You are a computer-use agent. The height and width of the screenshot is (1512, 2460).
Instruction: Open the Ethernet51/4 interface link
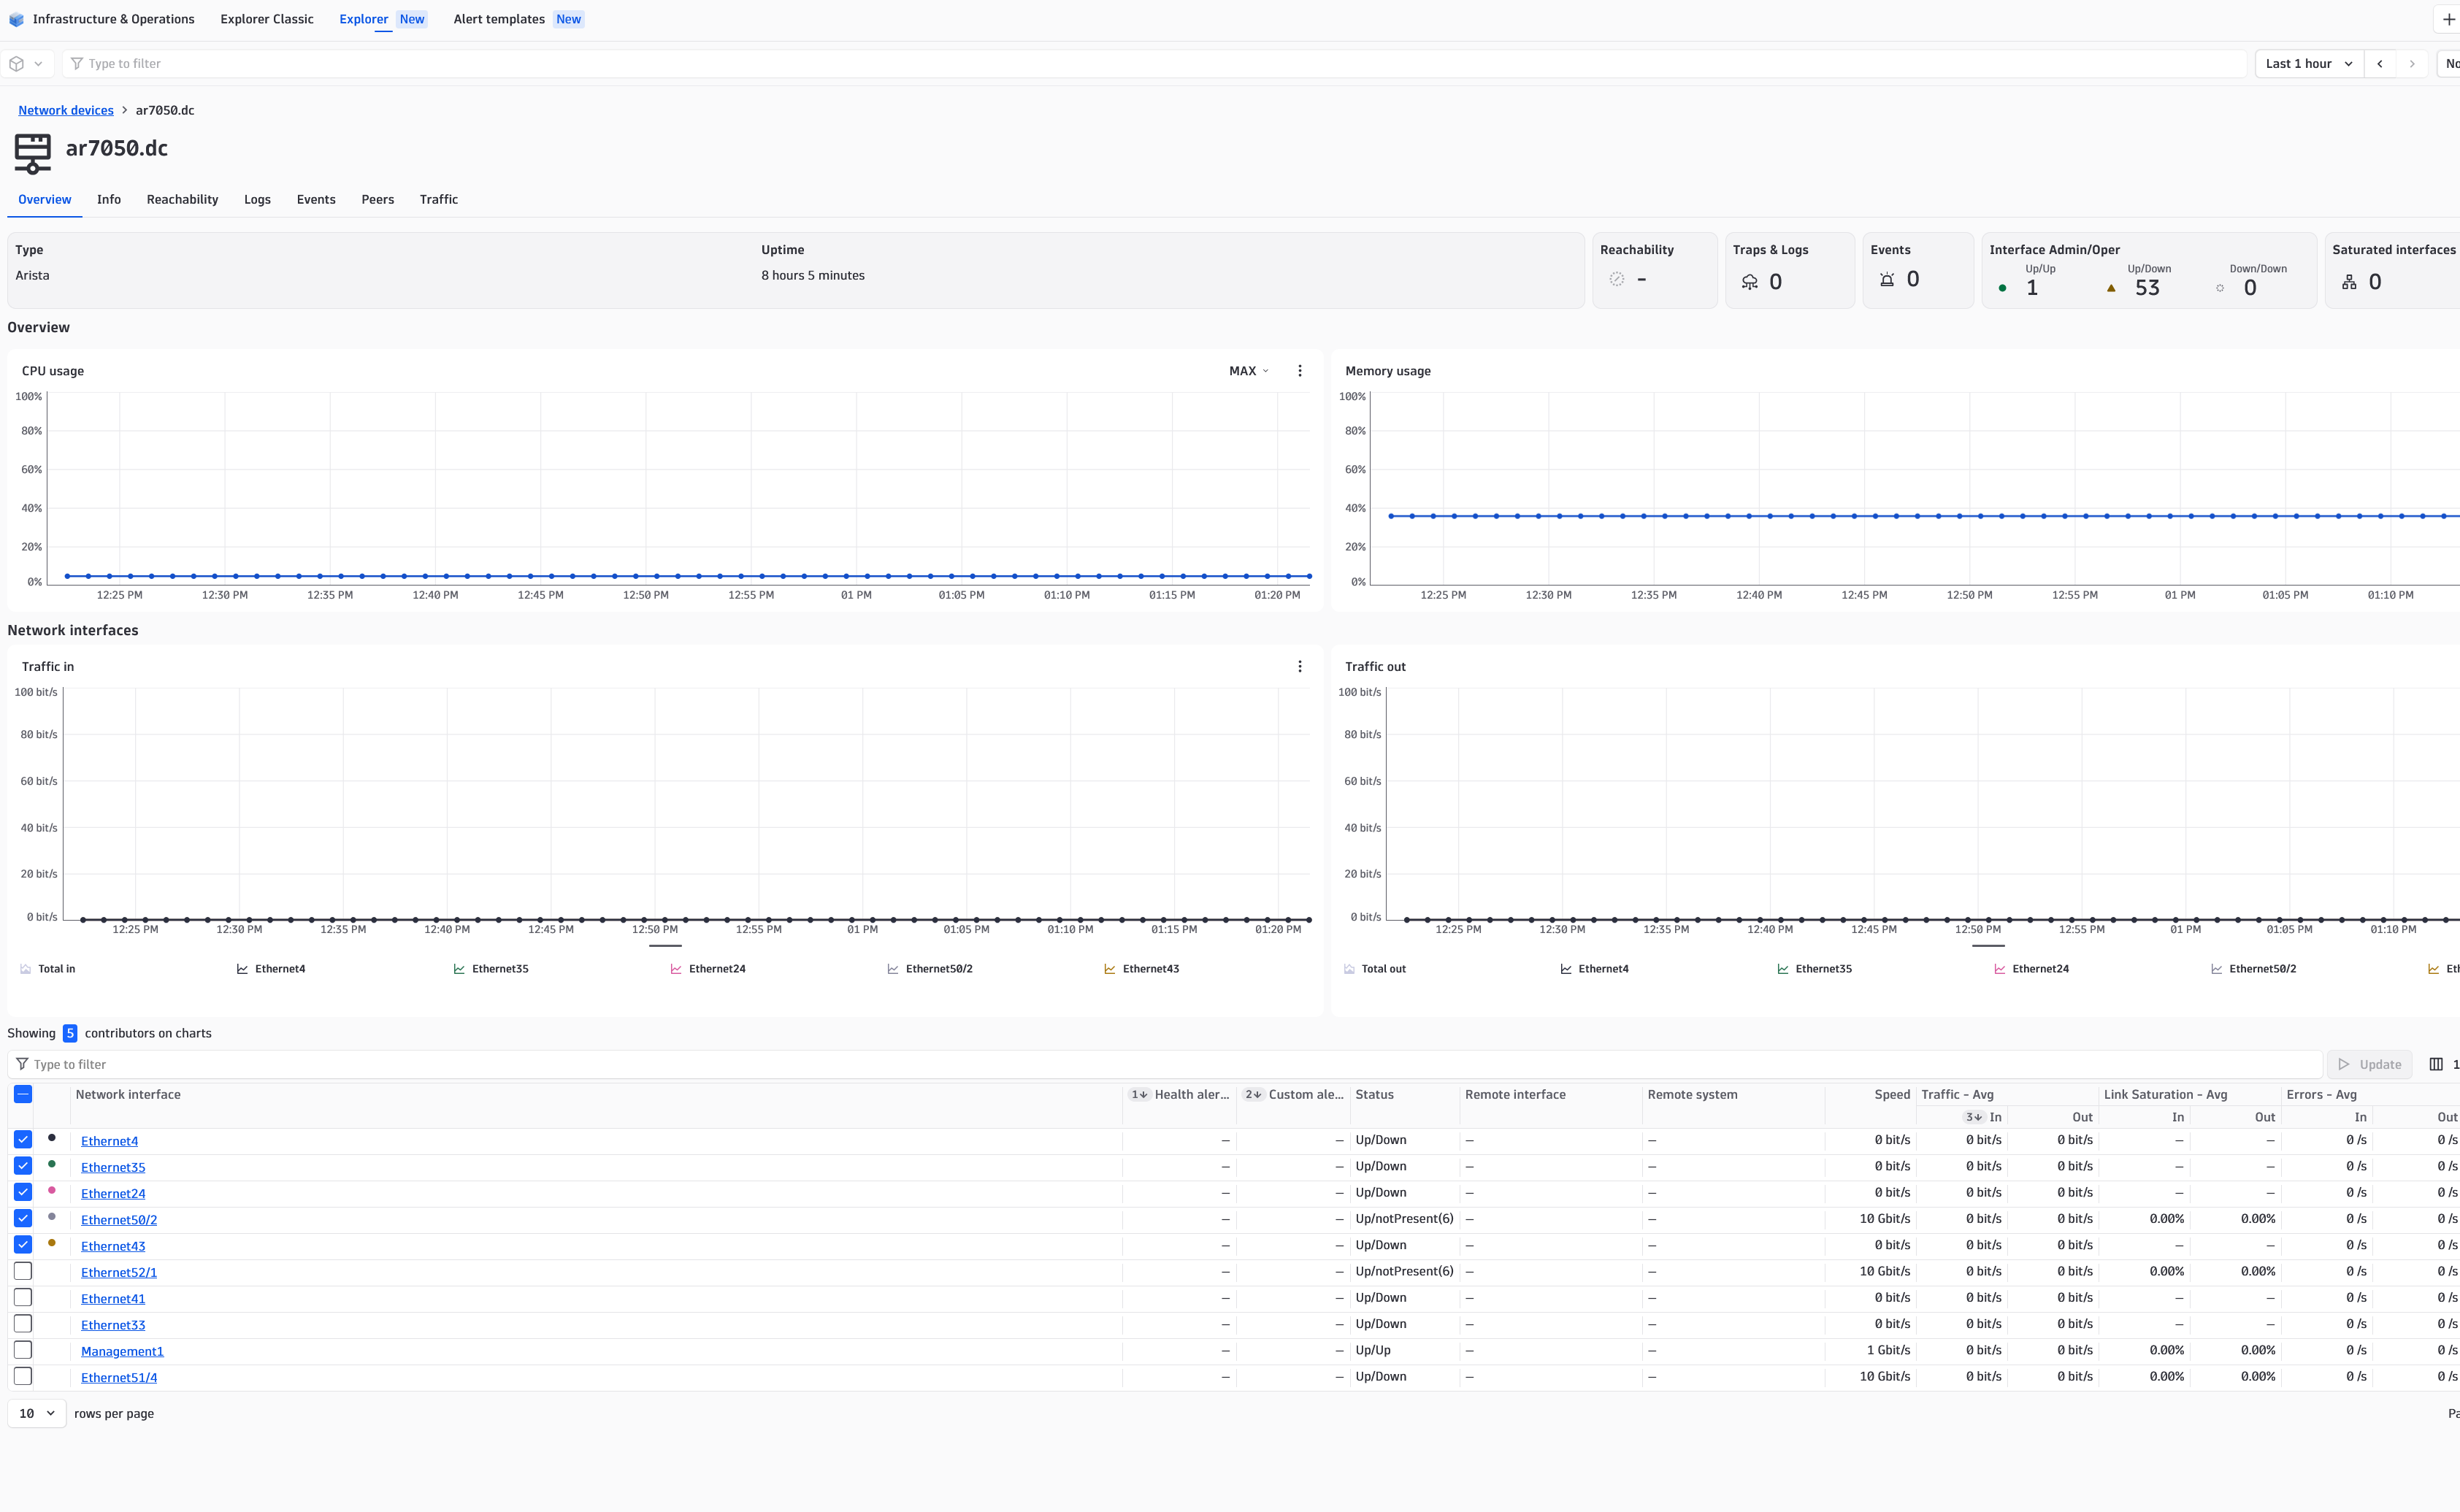pos(119,1377)
